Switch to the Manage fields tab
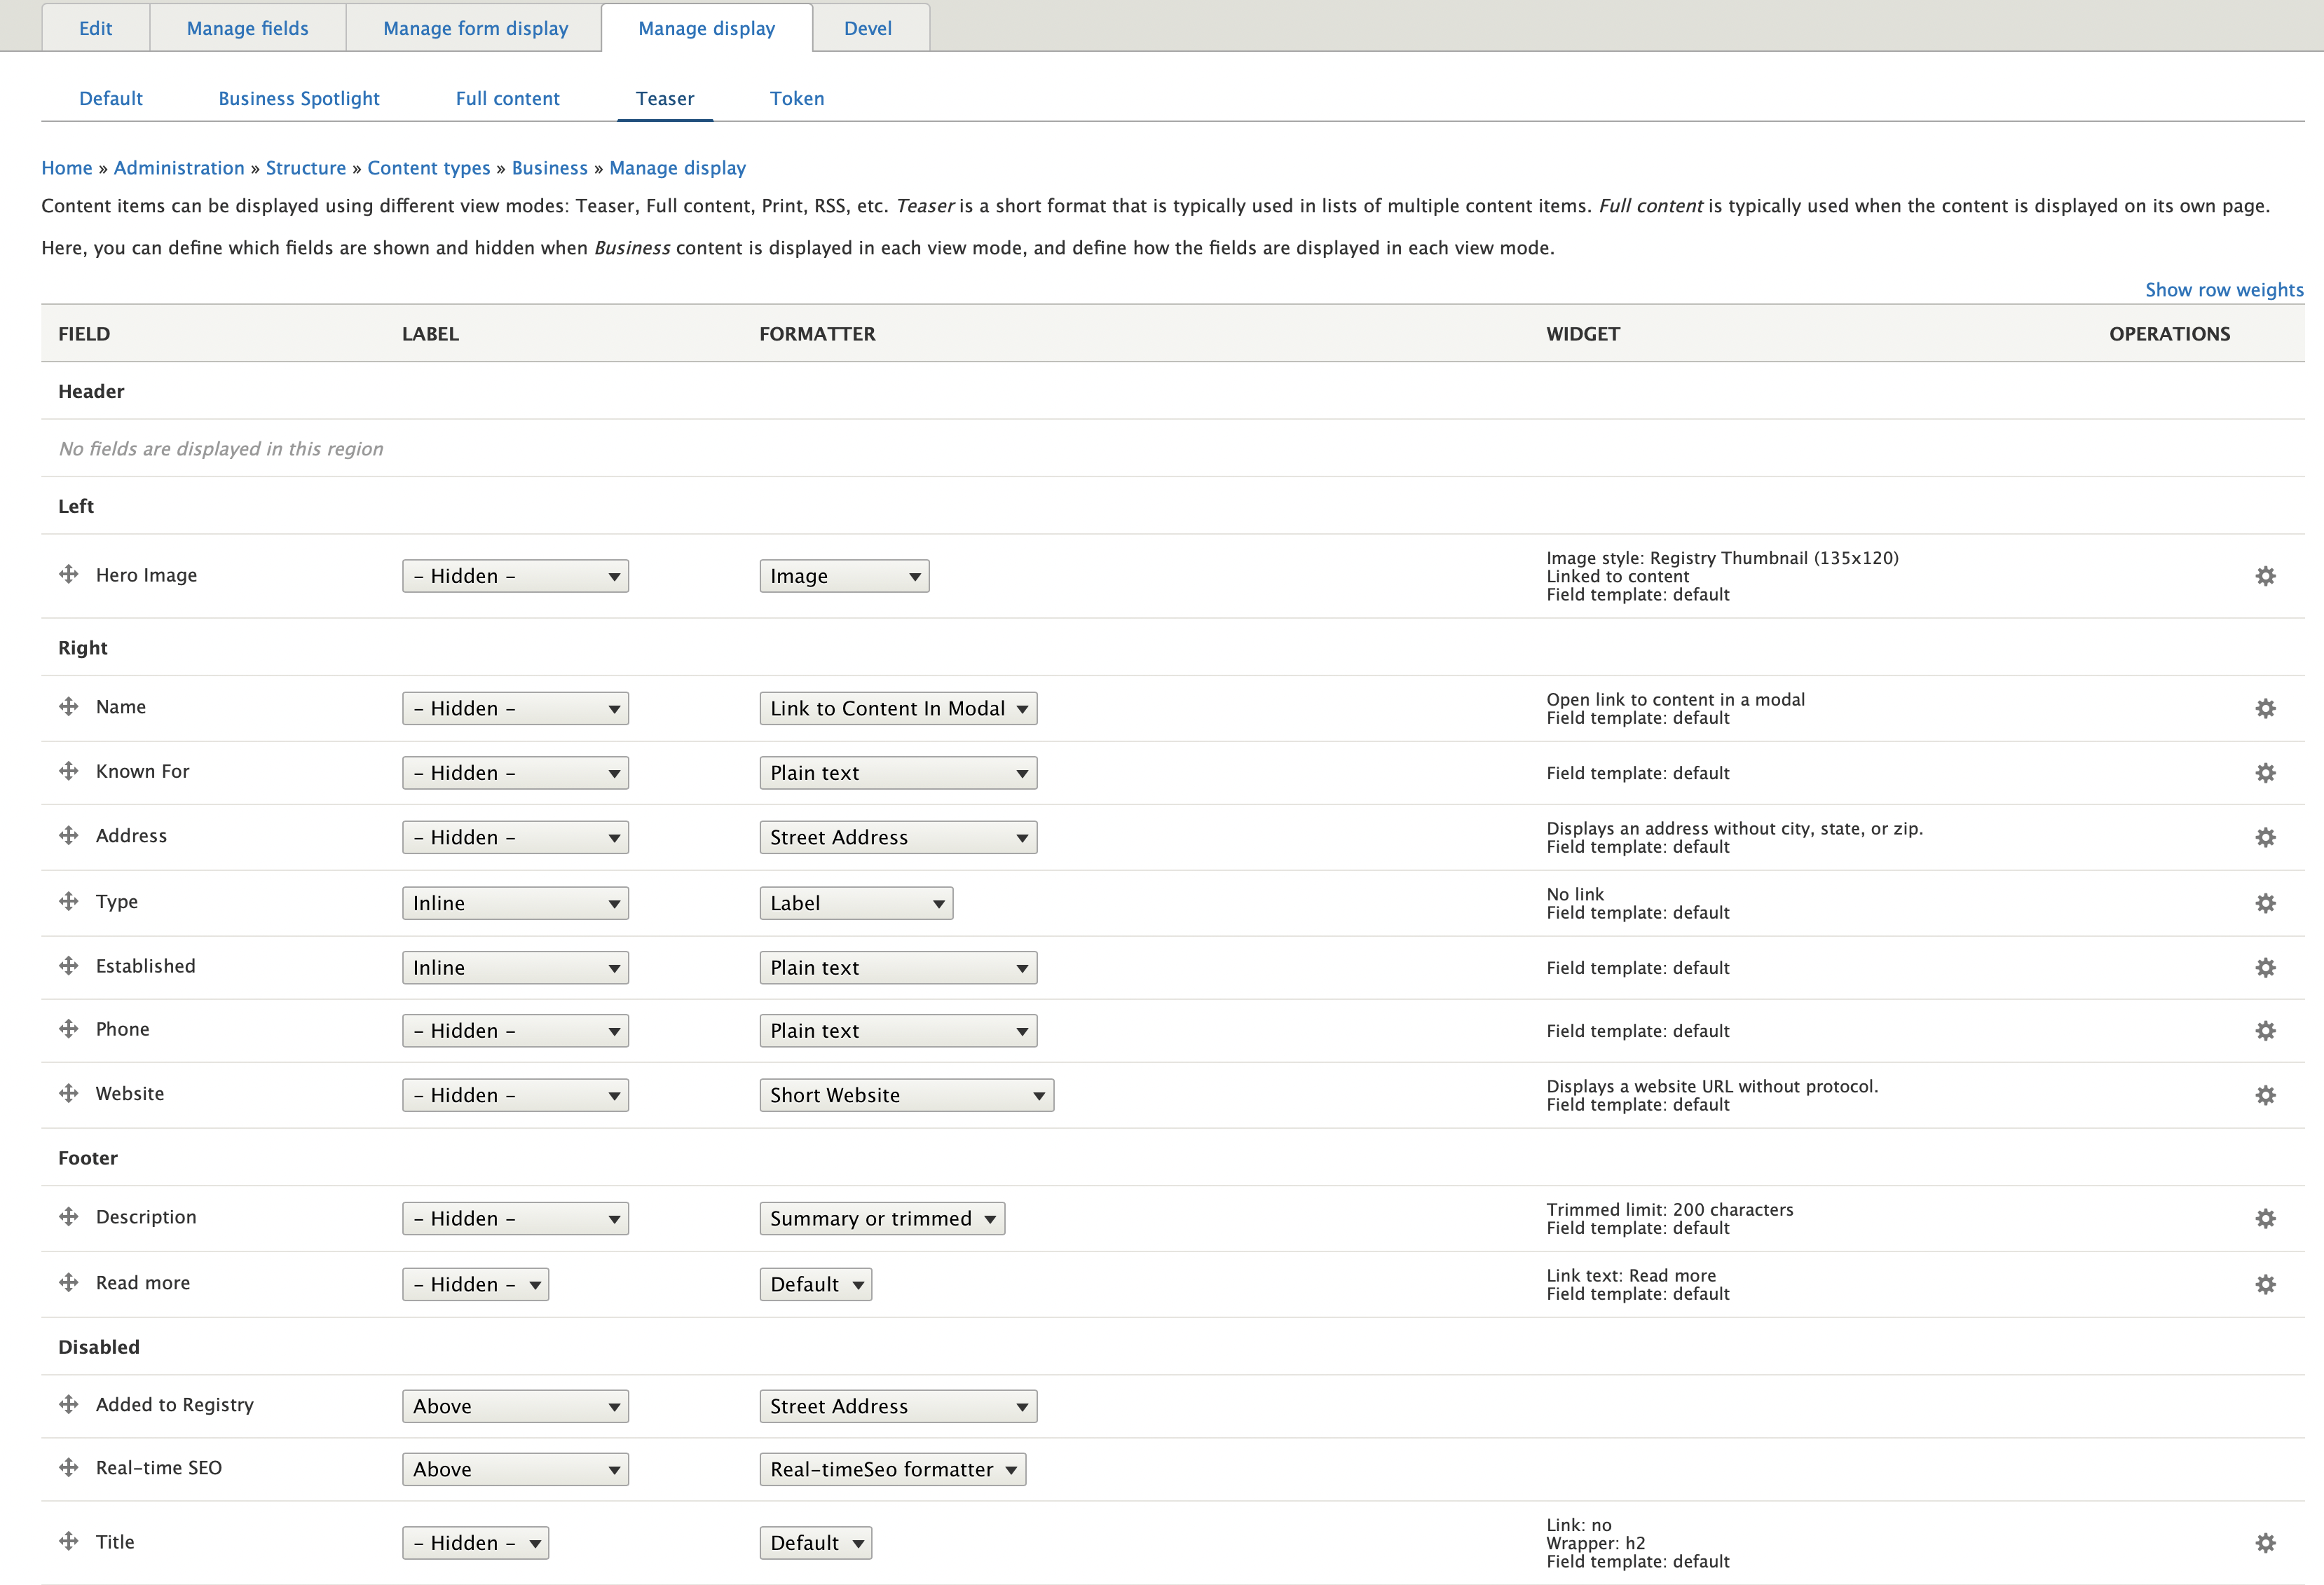The image size is (2324, 1585). coord(247,28)
